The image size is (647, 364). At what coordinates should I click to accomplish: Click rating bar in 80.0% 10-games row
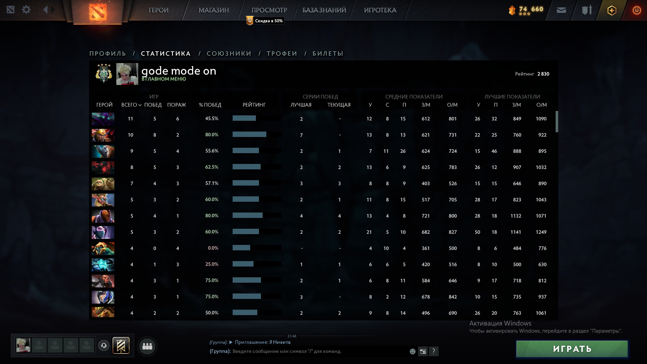coord(257,135)
